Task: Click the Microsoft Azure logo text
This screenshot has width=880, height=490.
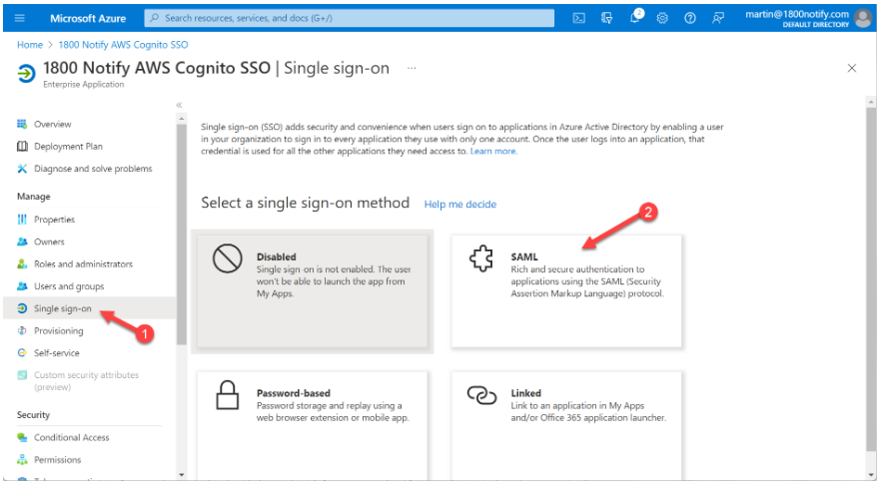Action: 88,19
